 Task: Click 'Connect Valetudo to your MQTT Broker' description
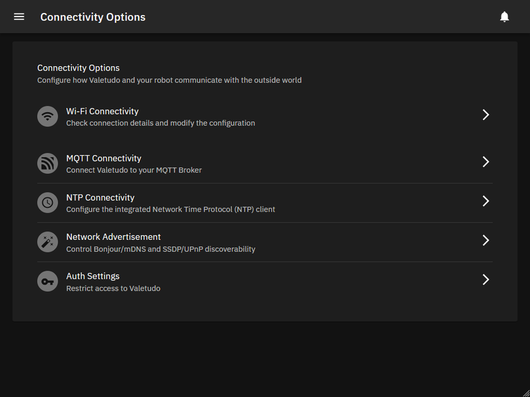[x=134, y=170]
